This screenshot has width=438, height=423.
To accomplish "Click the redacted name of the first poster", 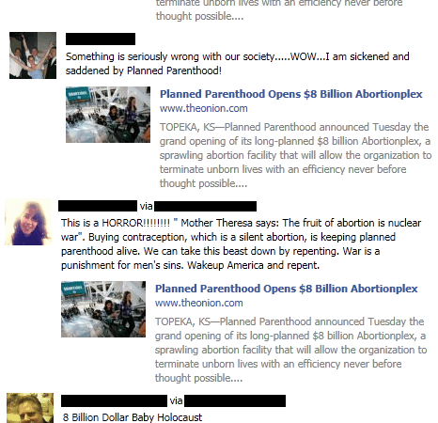I will tap(101, 39).
